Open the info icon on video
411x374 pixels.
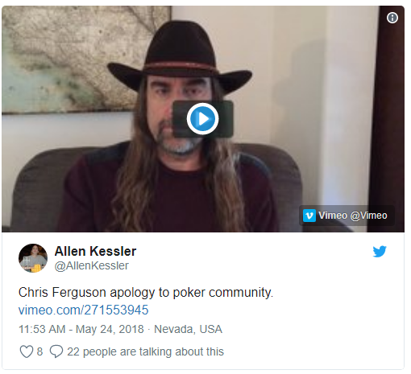[x=392, y=18]
